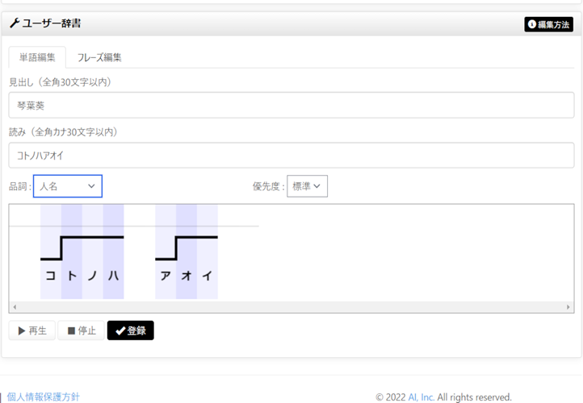Toggle accent on the オ mora
583x403 pixels.
click(187, 275)
